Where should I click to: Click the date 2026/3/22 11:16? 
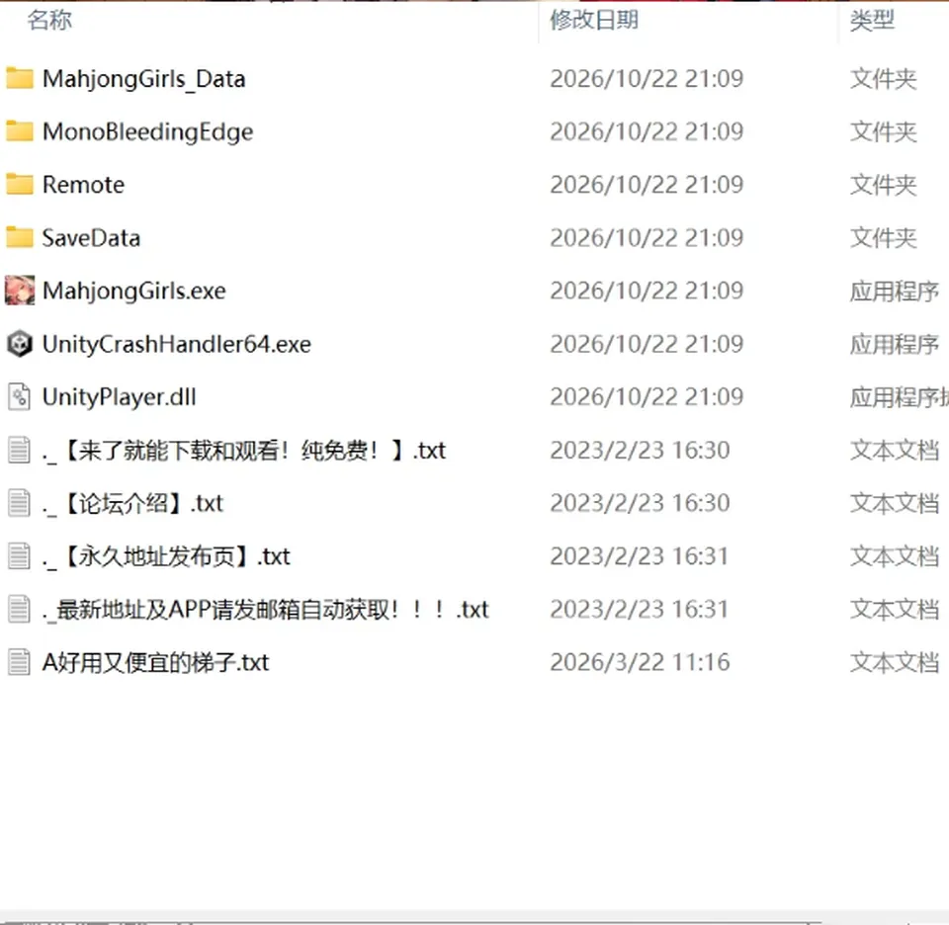point(640,662)
